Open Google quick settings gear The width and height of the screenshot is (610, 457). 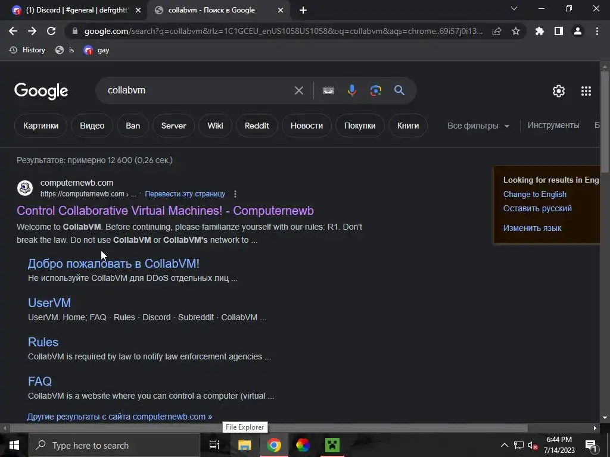click(559, 91)
